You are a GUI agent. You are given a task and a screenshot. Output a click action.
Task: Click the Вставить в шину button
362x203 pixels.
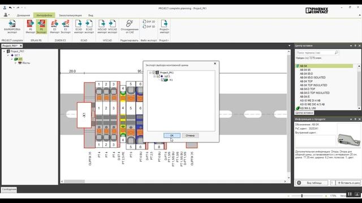[348, 183]
